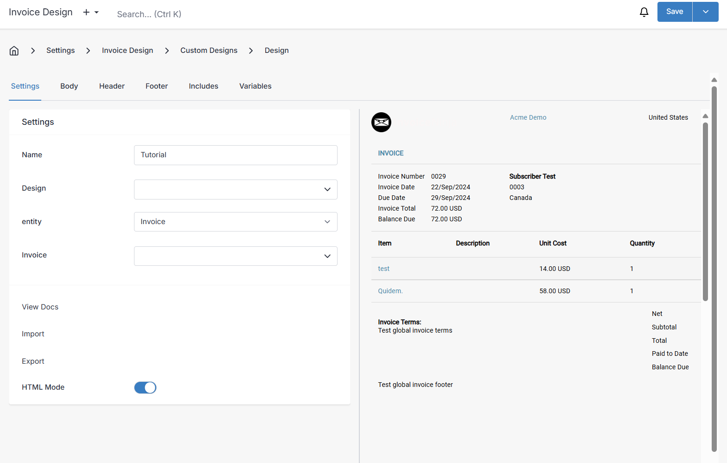
Task: Click the test item in preview
Action: (383, 269)
